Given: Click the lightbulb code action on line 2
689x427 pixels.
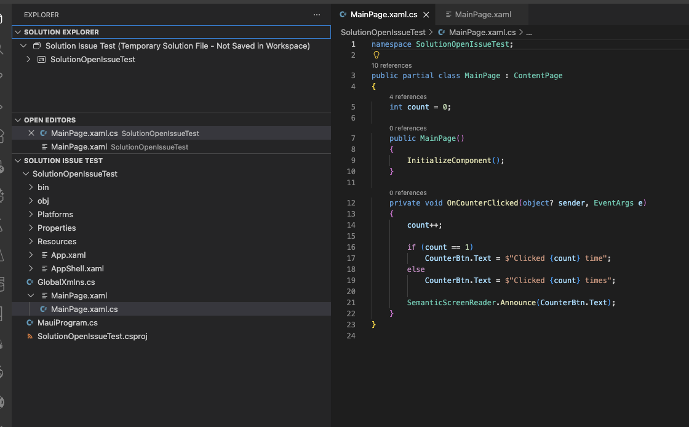Looking at the screenshot, I should click(376, 55).
